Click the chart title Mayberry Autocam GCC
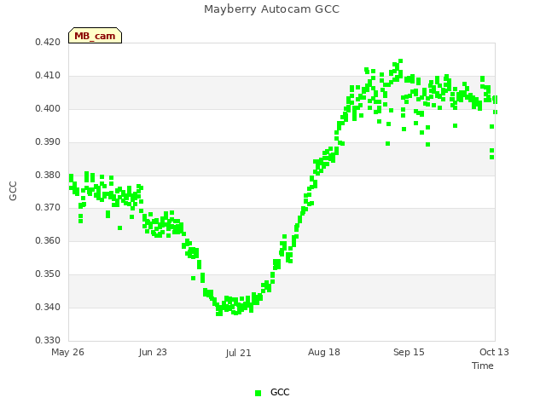 [271, 9]
